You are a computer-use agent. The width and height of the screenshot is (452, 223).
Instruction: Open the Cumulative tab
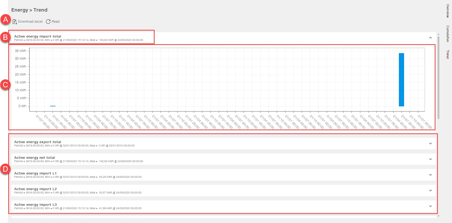448,34
